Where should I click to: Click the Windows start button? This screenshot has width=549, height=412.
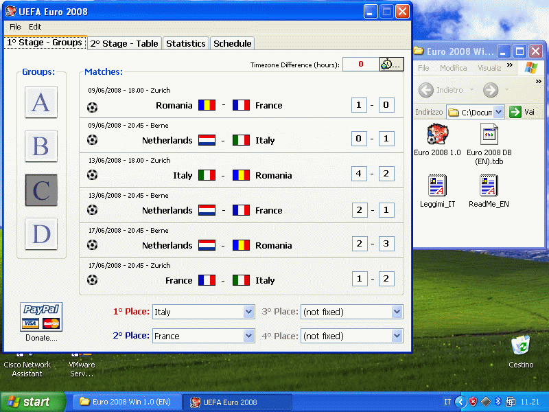[32, 402]
